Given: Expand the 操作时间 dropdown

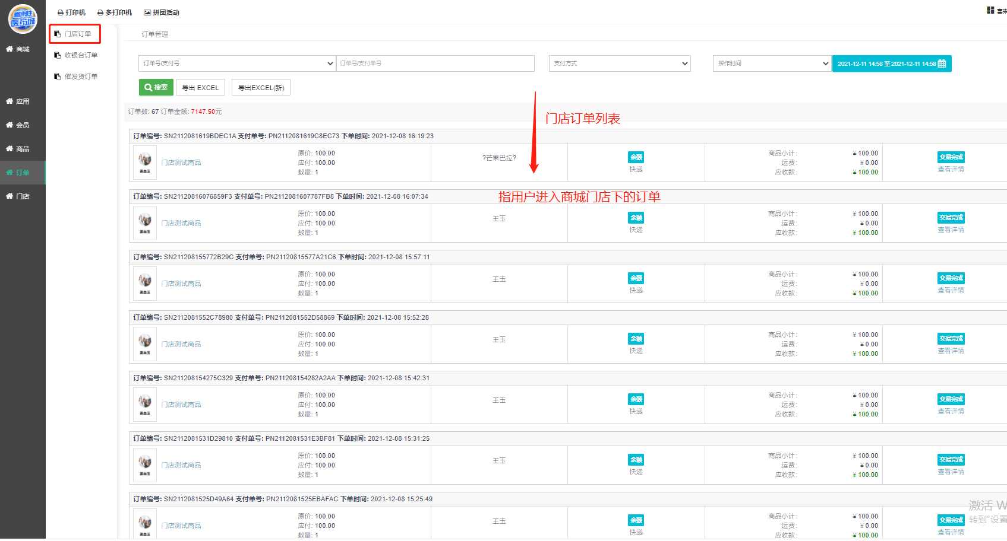Looking at the screenshot, I should click(771, 63).
